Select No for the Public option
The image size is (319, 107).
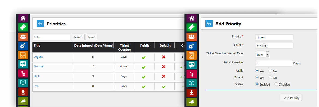pyautogui.click(x=270, y=71)
